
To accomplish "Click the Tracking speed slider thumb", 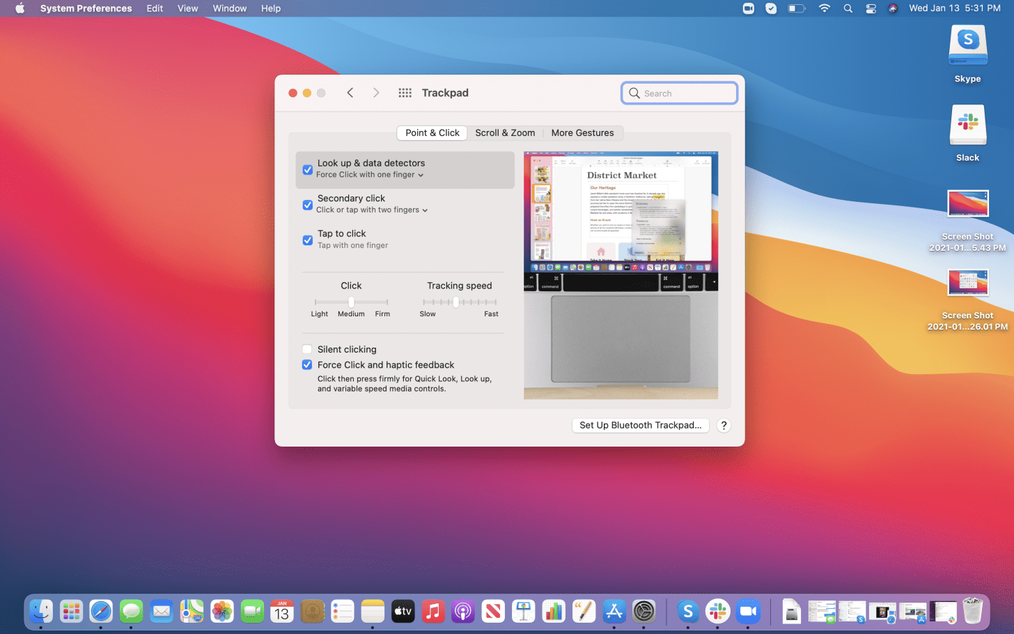I will 455,302.
